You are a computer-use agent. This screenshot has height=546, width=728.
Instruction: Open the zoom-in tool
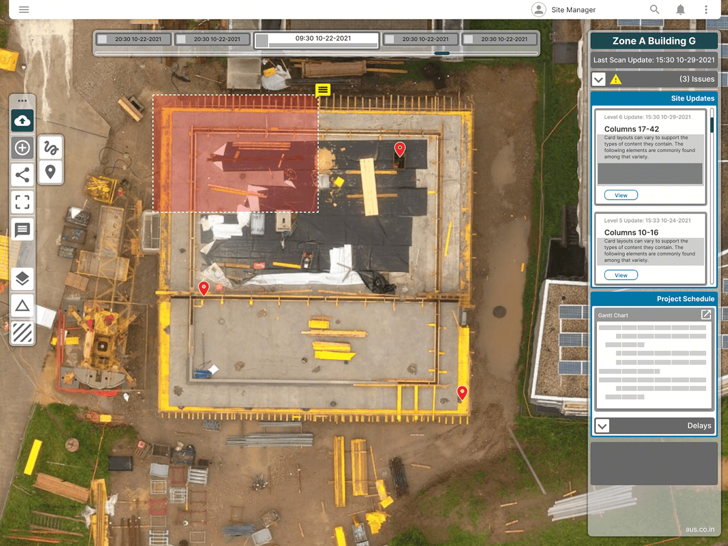pos(22,147)
